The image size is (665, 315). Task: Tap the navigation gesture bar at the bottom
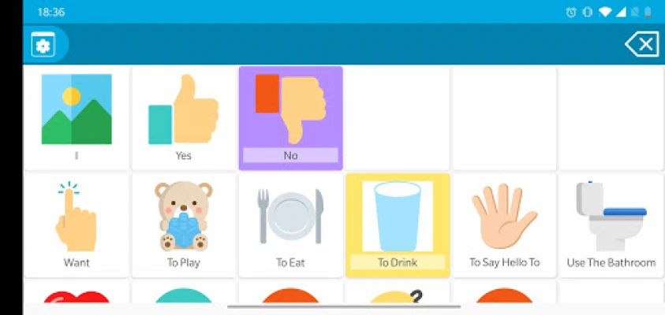click(x=344, y=306)
